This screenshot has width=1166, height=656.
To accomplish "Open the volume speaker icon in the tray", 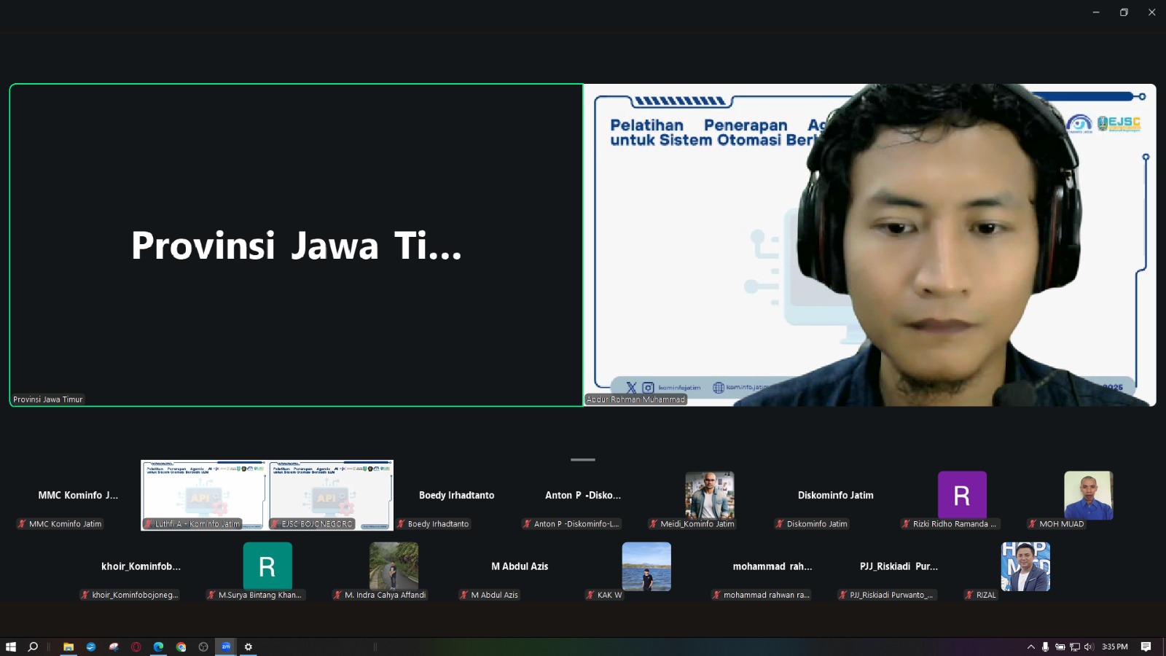I will [x=1089, y=647].
